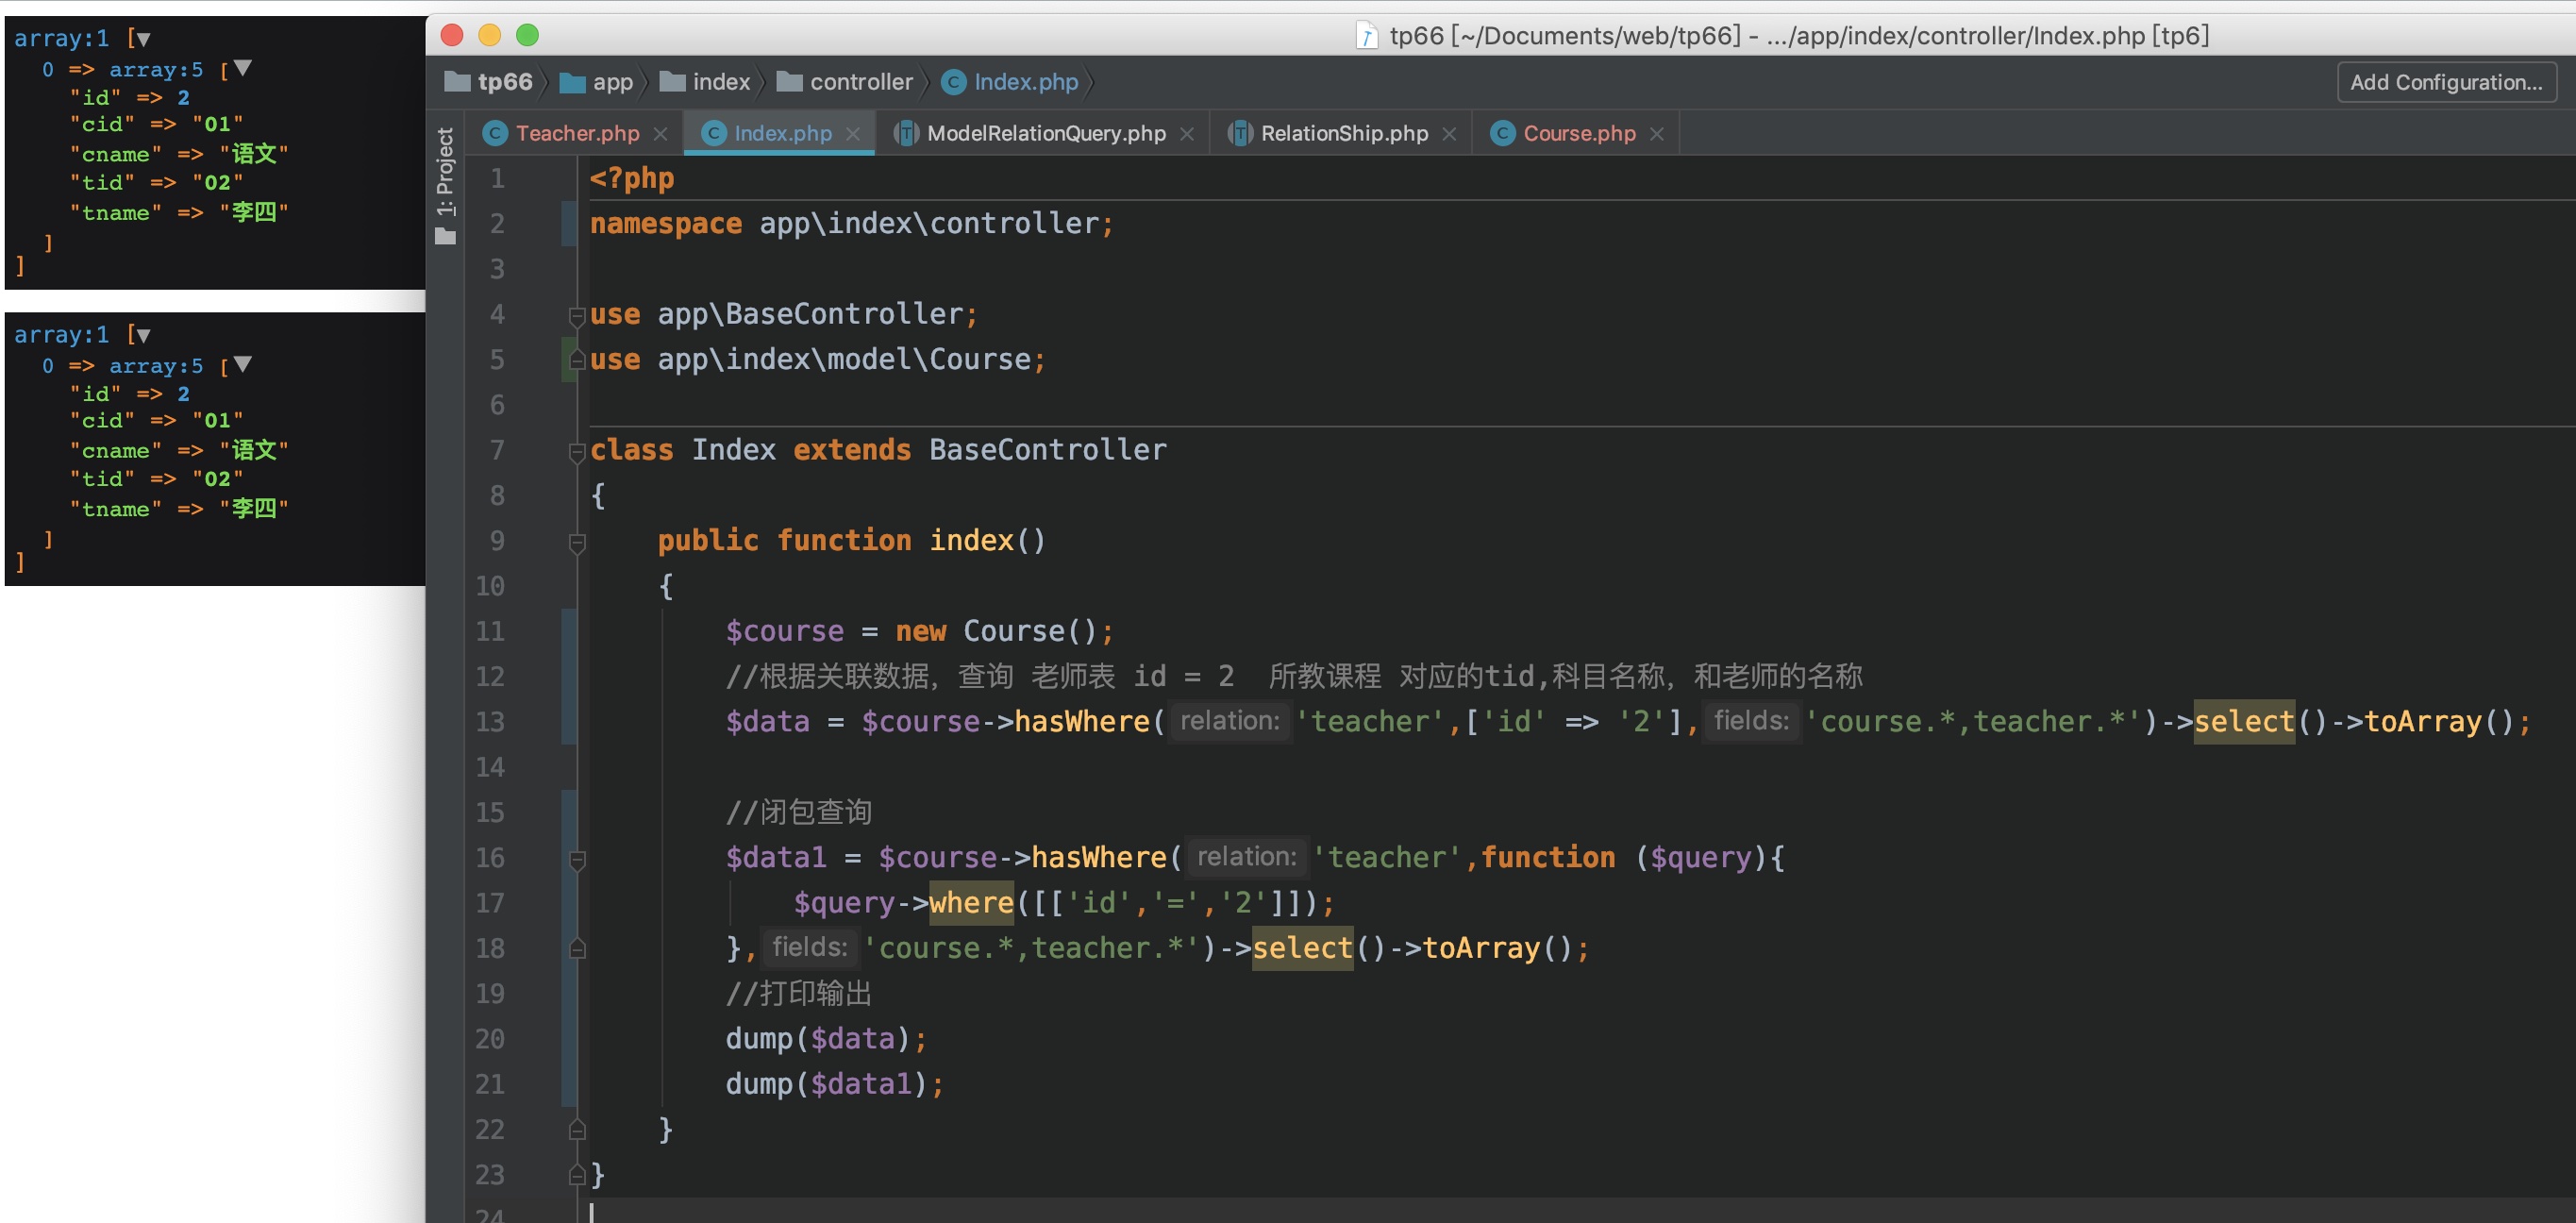Screen dimensions: 2576x1223
Task: Click the class fold end marker on line 23
Action: [577, 1175]
